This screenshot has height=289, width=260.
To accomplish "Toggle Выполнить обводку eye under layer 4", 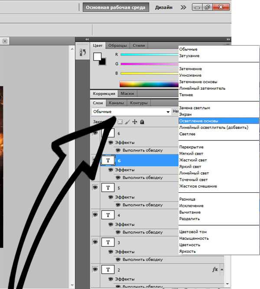I will 118,232.
